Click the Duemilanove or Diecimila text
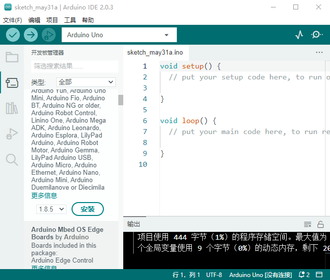The height and width of the screenshot is (280, 330). click(x=68, y=187)
